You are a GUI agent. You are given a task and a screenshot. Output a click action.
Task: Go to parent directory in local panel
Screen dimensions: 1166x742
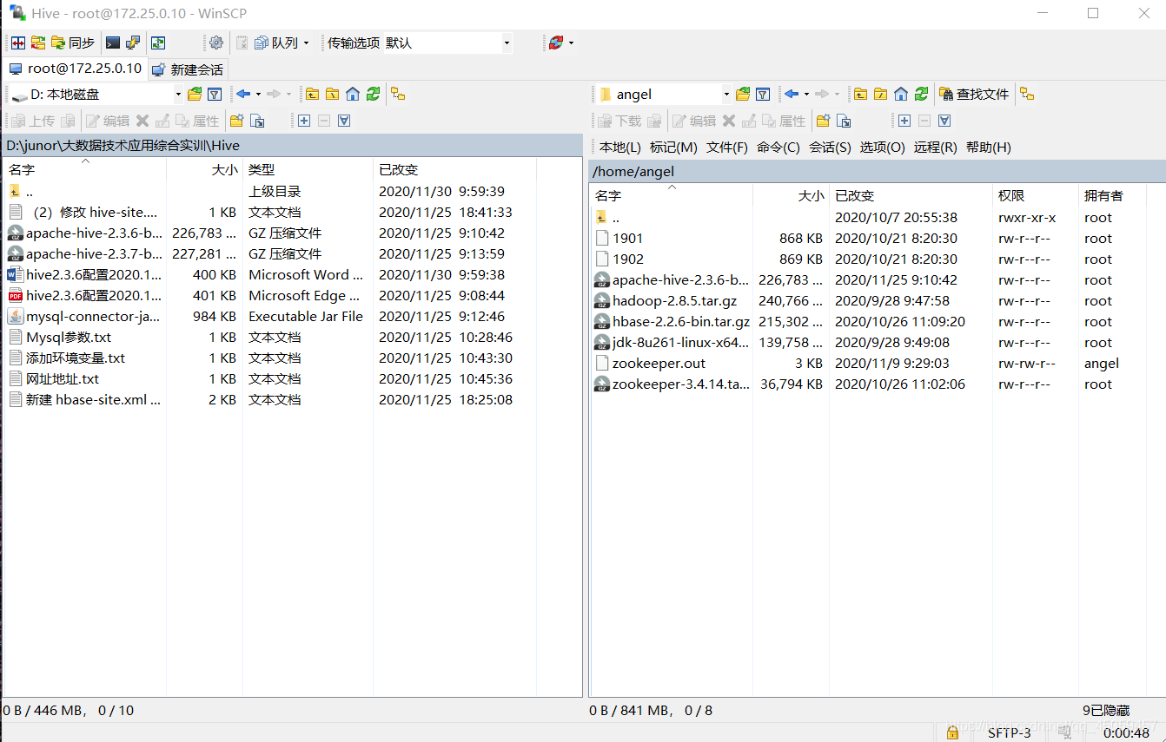(312, 94)
